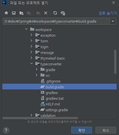The height and width of the screenshot is (135, 119).
Task: Click the .gitignore file icon
Action: click(x=43, y=81)
